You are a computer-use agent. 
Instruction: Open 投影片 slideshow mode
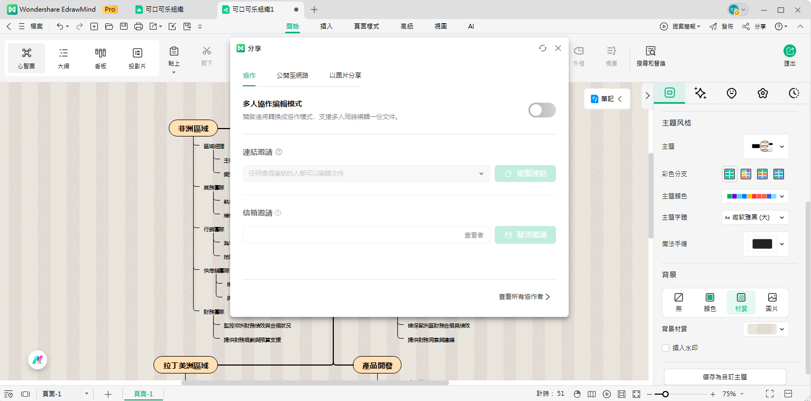(x=137, y=57)
